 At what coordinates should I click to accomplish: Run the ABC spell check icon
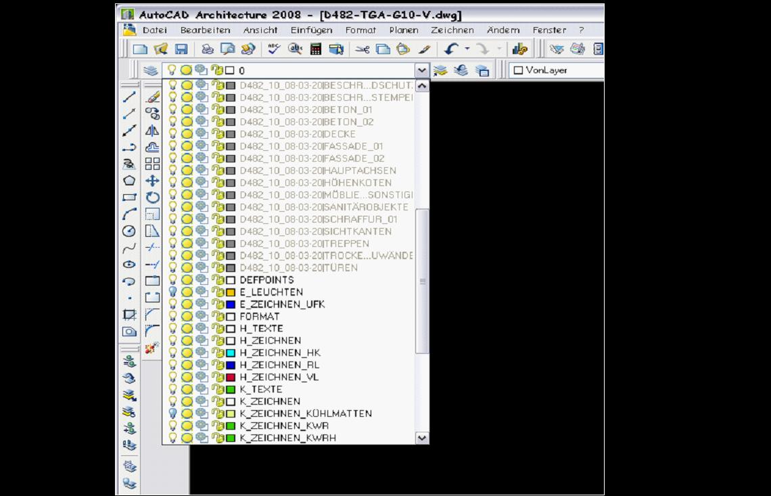[x=274, y=49]
